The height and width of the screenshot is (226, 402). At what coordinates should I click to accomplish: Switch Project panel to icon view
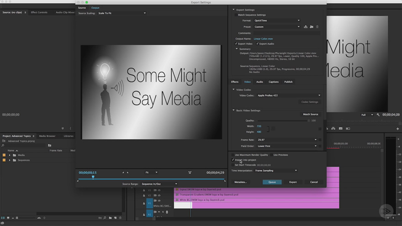(x=8, y=218)
